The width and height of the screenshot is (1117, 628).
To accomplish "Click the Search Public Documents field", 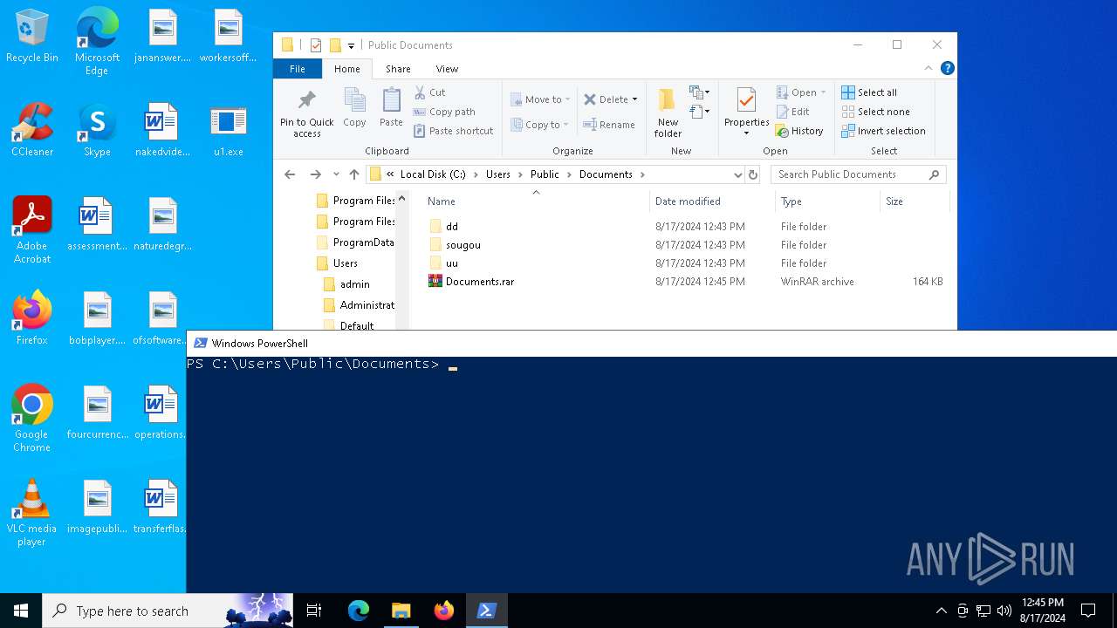I will pos(858,174).
